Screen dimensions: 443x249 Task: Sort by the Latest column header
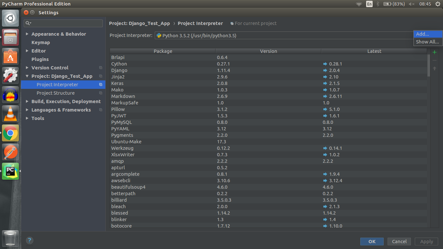coord(374,51)
